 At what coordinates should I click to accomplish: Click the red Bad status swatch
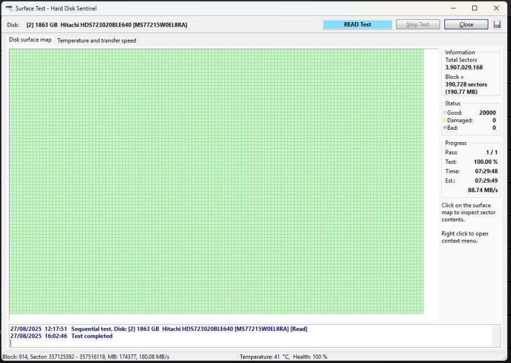pos(444,128)
